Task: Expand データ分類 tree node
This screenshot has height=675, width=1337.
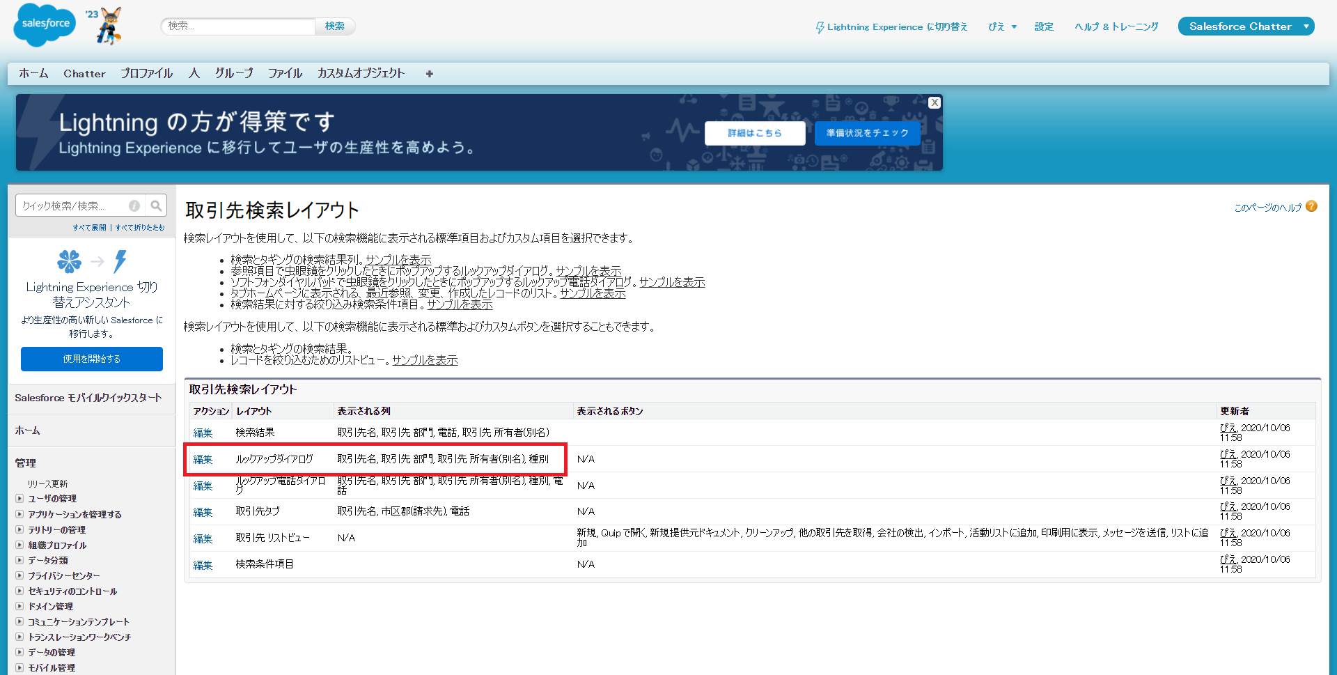Action: point(19,560)
